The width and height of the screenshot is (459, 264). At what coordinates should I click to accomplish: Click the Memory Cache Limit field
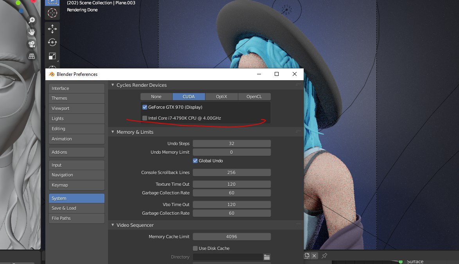(x=232, y=237)
